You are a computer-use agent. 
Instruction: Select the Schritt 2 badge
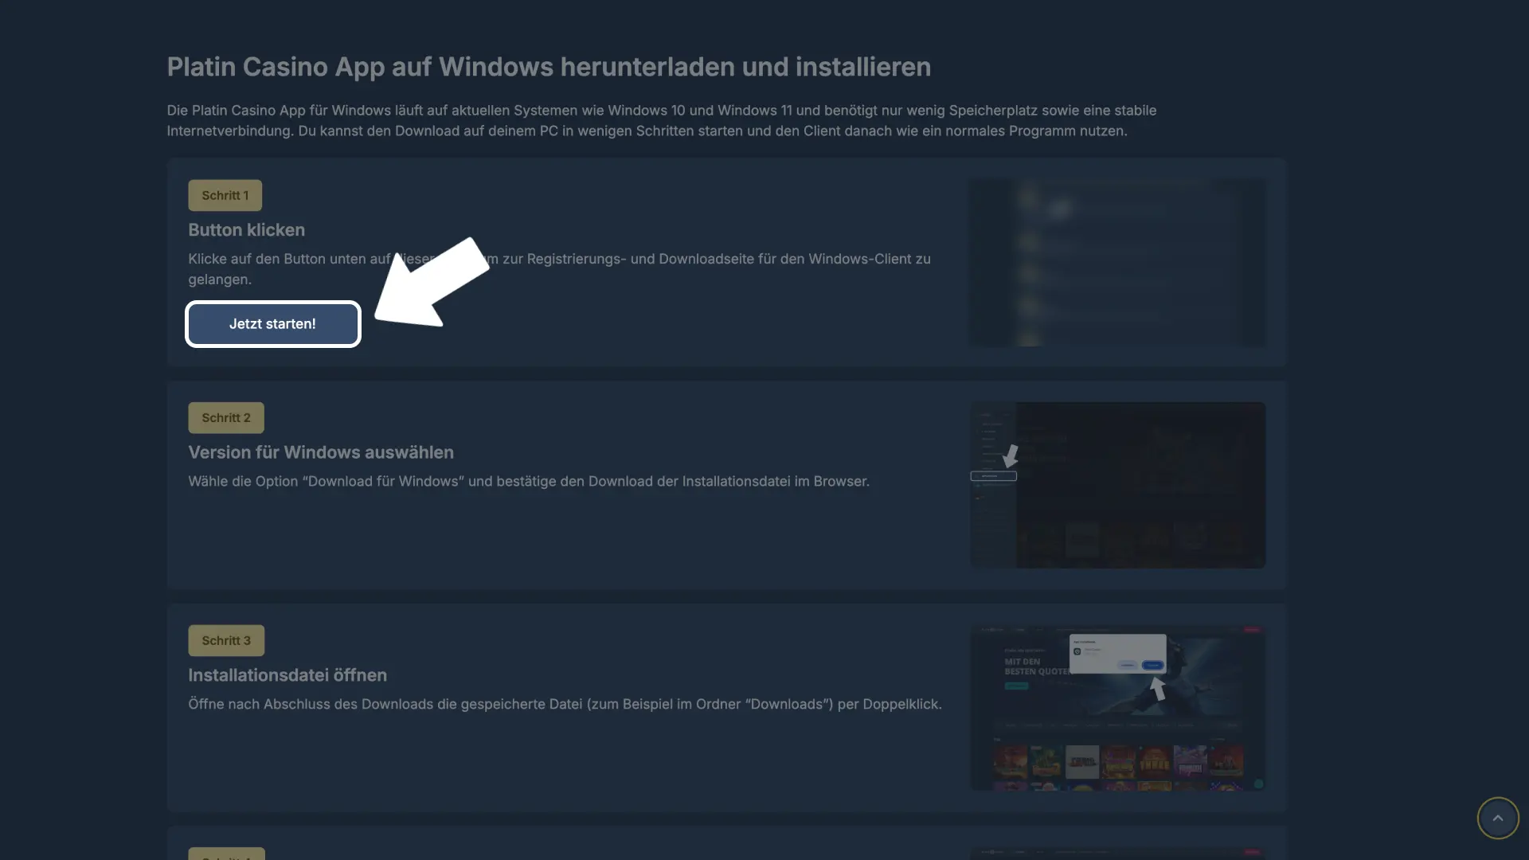(225, 417)
